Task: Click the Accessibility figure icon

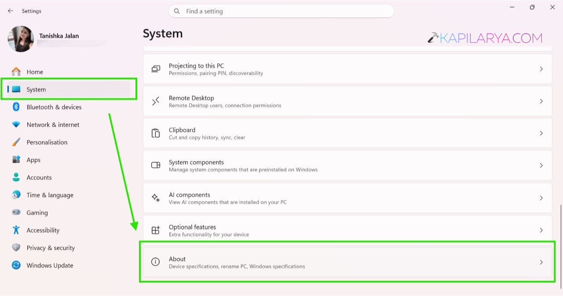Action: (x=16, y=230)
